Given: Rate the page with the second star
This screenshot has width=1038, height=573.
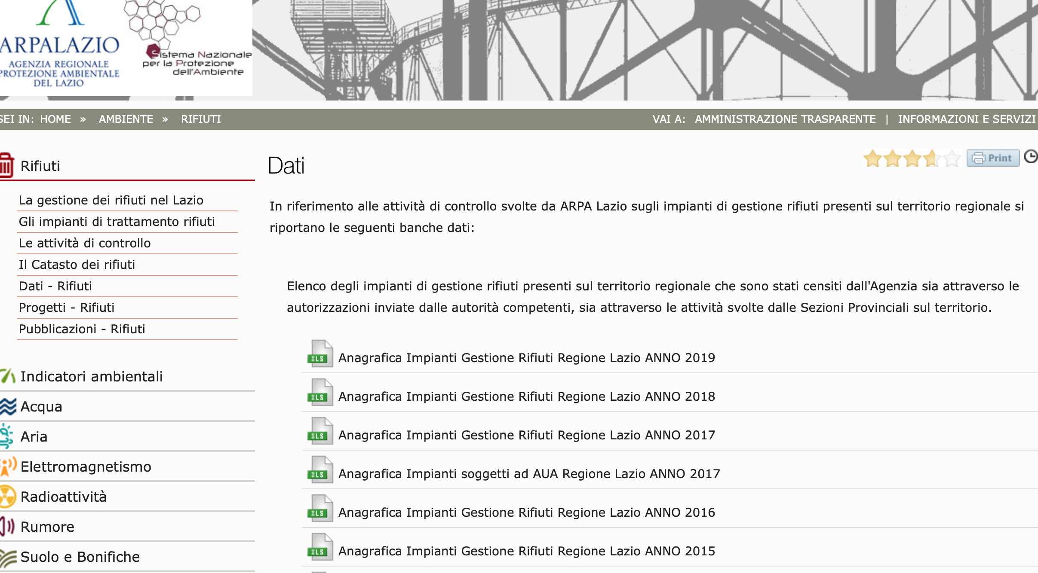Looking at the screenshot, I should (x=893, y=158).
